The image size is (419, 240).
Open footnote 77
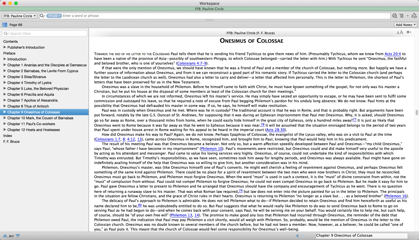354,120
